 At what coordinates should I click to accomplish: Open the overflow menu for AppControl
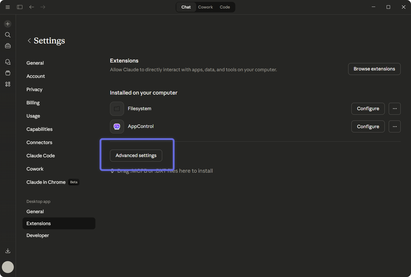tap(395, 126)
